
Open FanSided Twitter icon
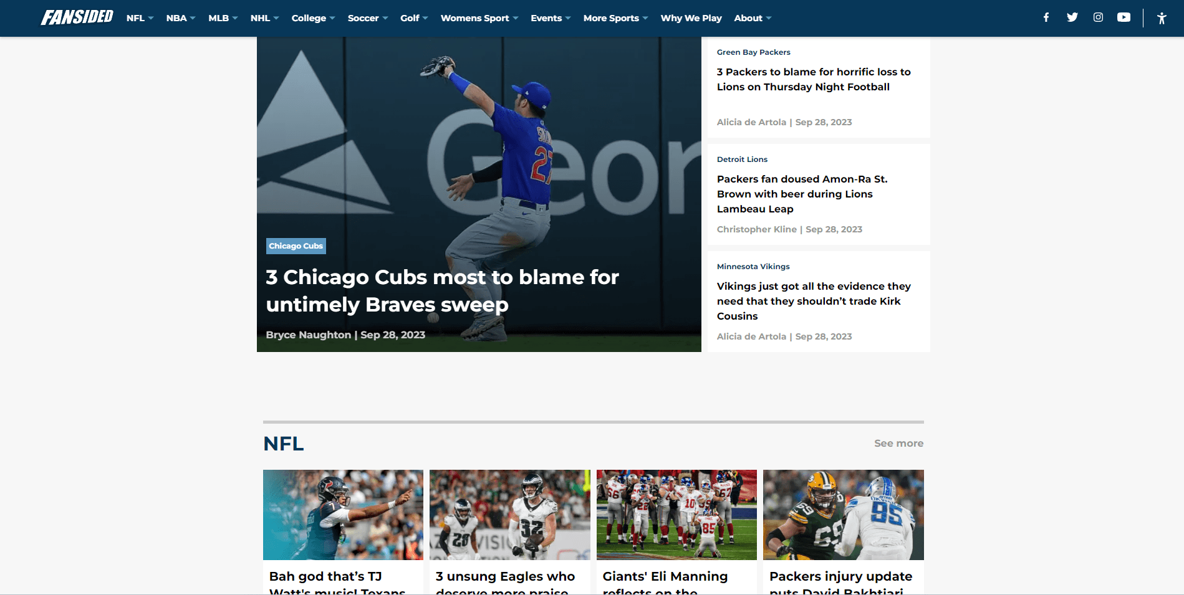(1072, 17)
